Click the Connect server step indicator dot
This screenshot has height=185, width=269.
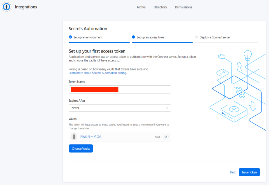coord(196,37)
